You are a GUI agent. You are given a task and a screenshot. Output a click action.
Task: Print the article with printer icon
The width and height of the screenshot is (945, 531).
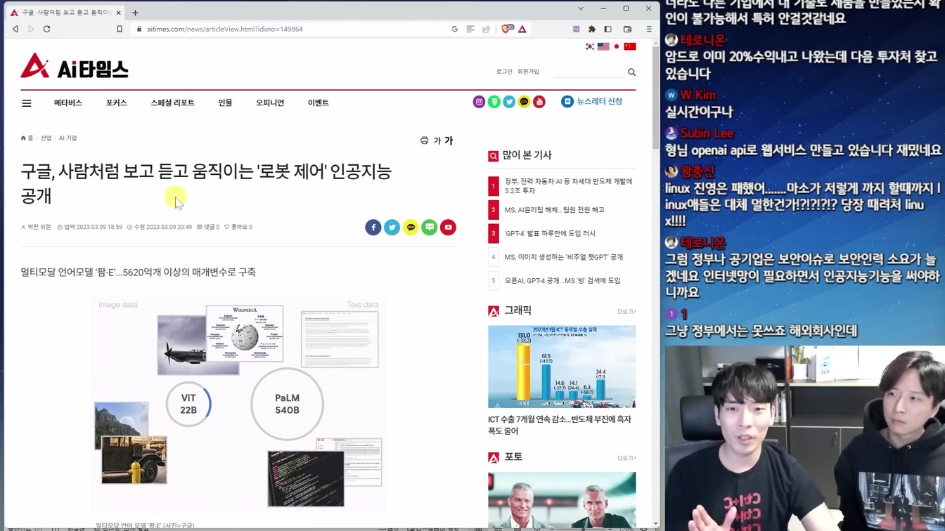[x=424, y=140]
